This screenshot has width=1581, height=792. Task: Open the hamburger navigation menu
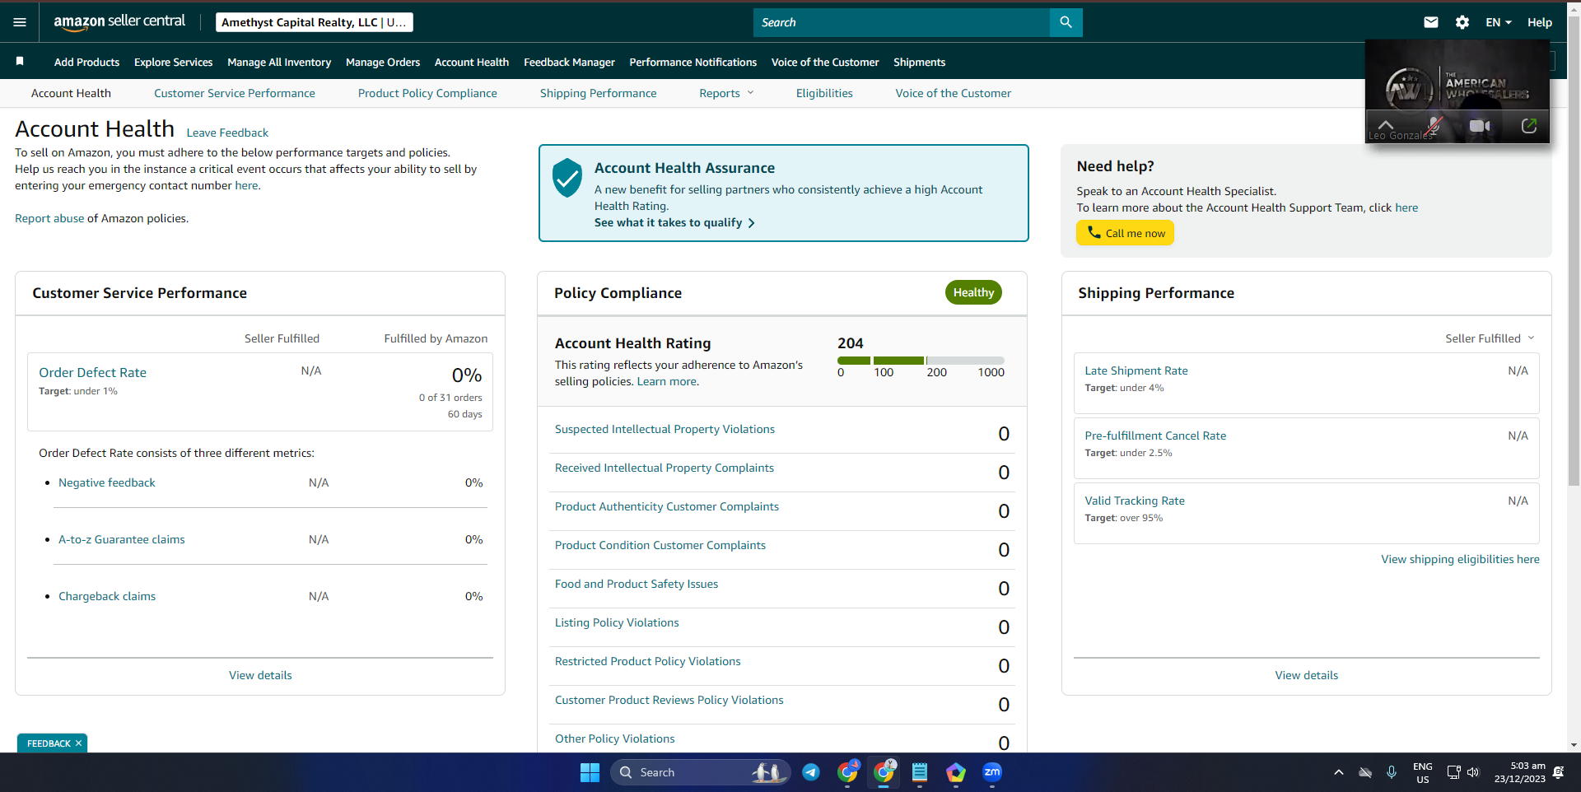click(20, 22)
